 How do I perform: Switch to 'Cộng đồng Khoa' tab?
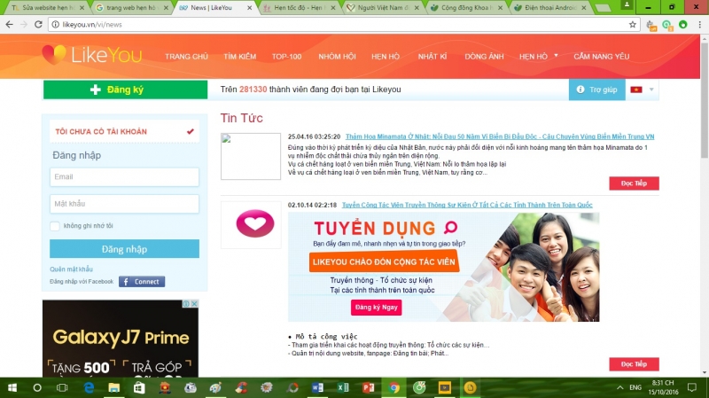click(466, 8)
